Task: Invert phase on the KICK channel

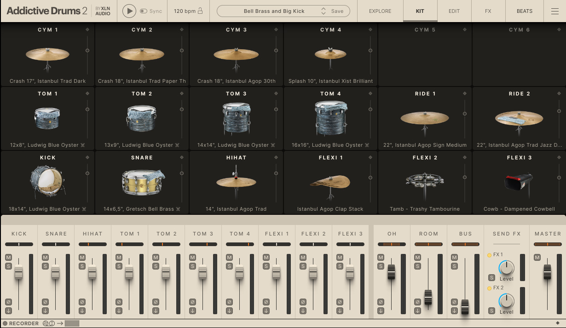Action: [x=8, y=302]
